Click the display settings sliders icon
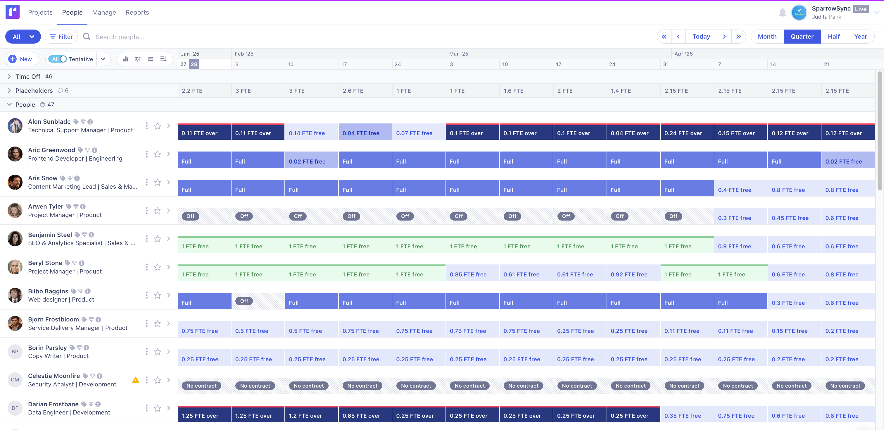This screenshot has height=430, width=884. point(138,59)
